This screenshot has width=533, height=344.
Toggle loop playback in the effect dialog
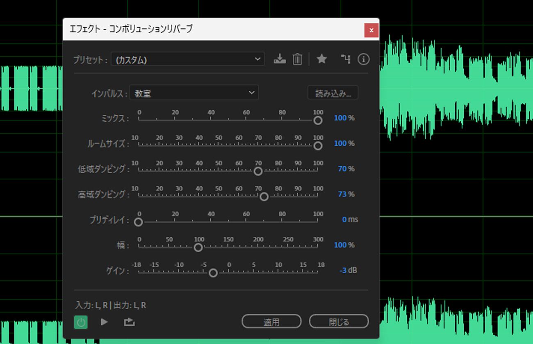coord(129,322)
